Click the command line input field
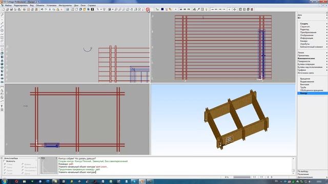 [x=175, y=172]
